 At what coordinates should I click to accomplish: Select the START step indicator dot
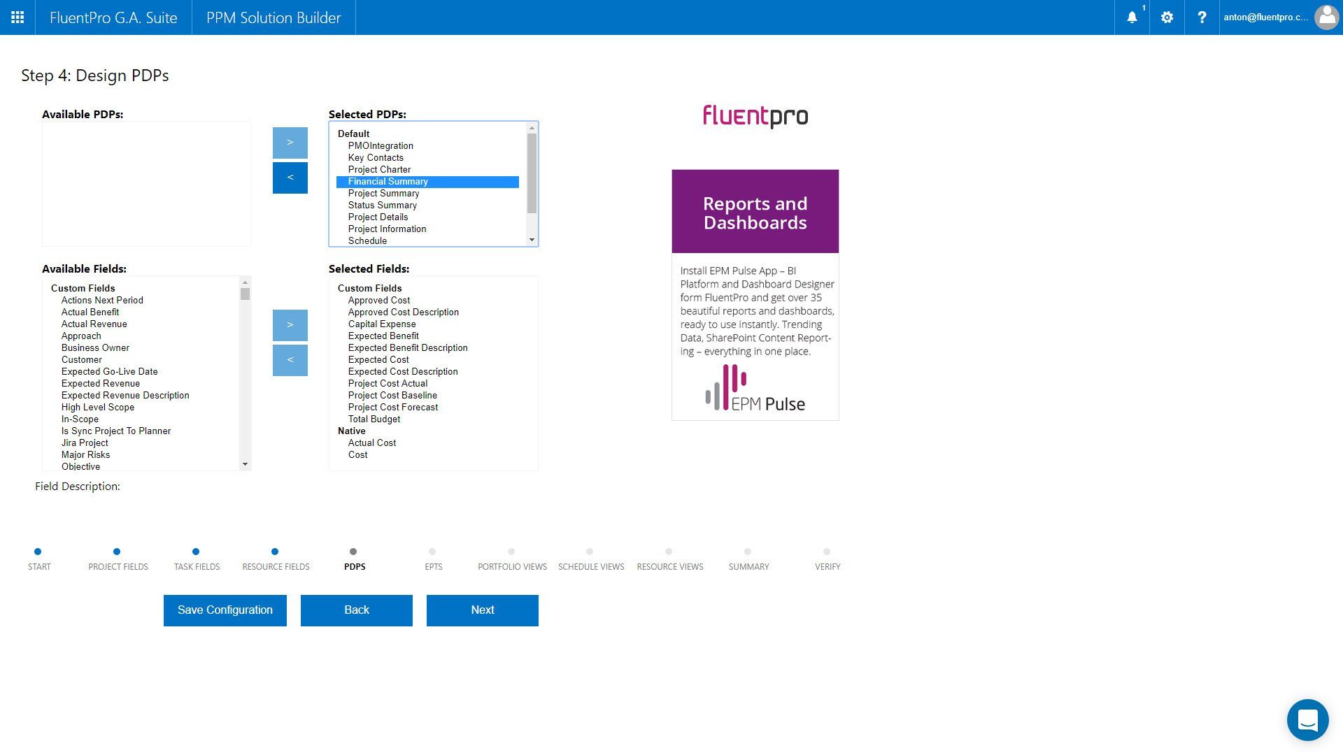[39, 552]
